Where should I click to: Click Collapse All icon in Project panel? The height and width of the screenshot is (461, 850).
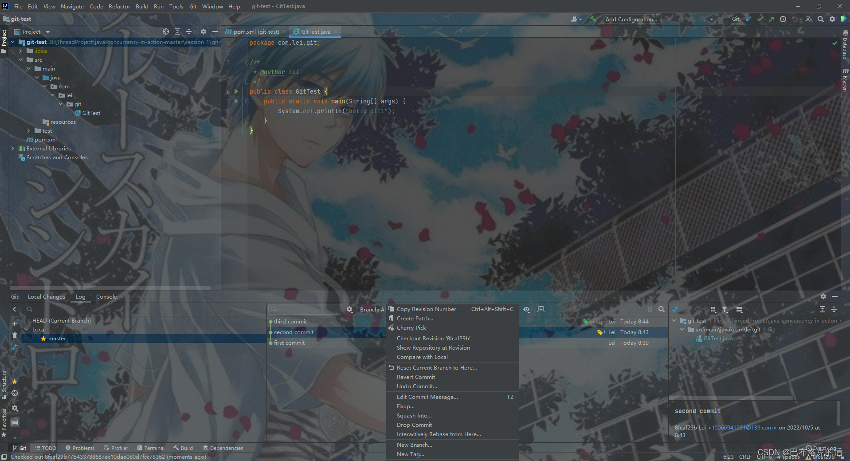[189, 32]
